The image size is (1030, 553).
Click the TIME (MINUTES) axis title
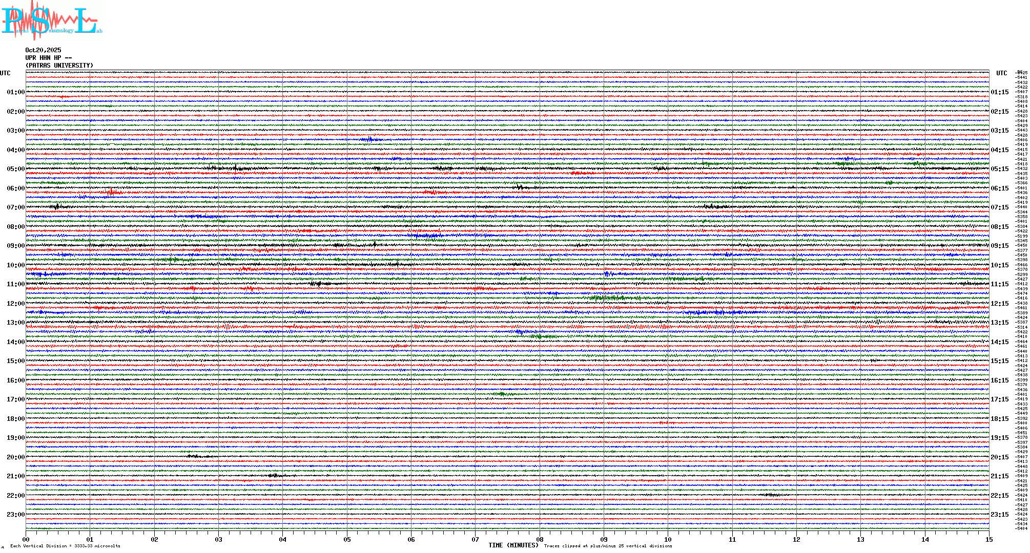click(513, 545)
